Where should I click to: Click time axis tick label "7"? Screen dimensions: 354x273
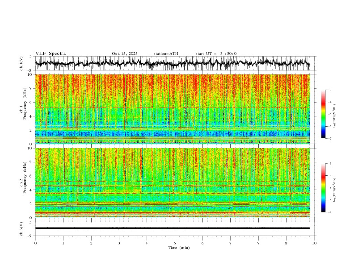click(x=231, y=243)
